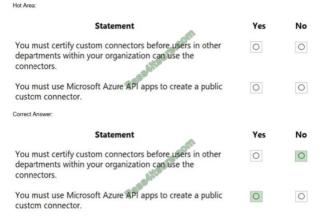This screenshot has width=325, height=218.
Task: Click the Azure API apps statement under Correct Answer
Action: point(119,200)
